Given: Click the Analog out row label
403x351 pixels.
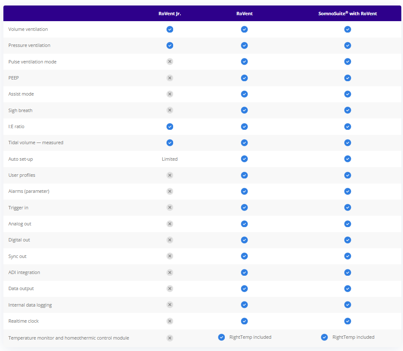Looking at the screenshot, I should pyautogui.click(x=20, y=224).
